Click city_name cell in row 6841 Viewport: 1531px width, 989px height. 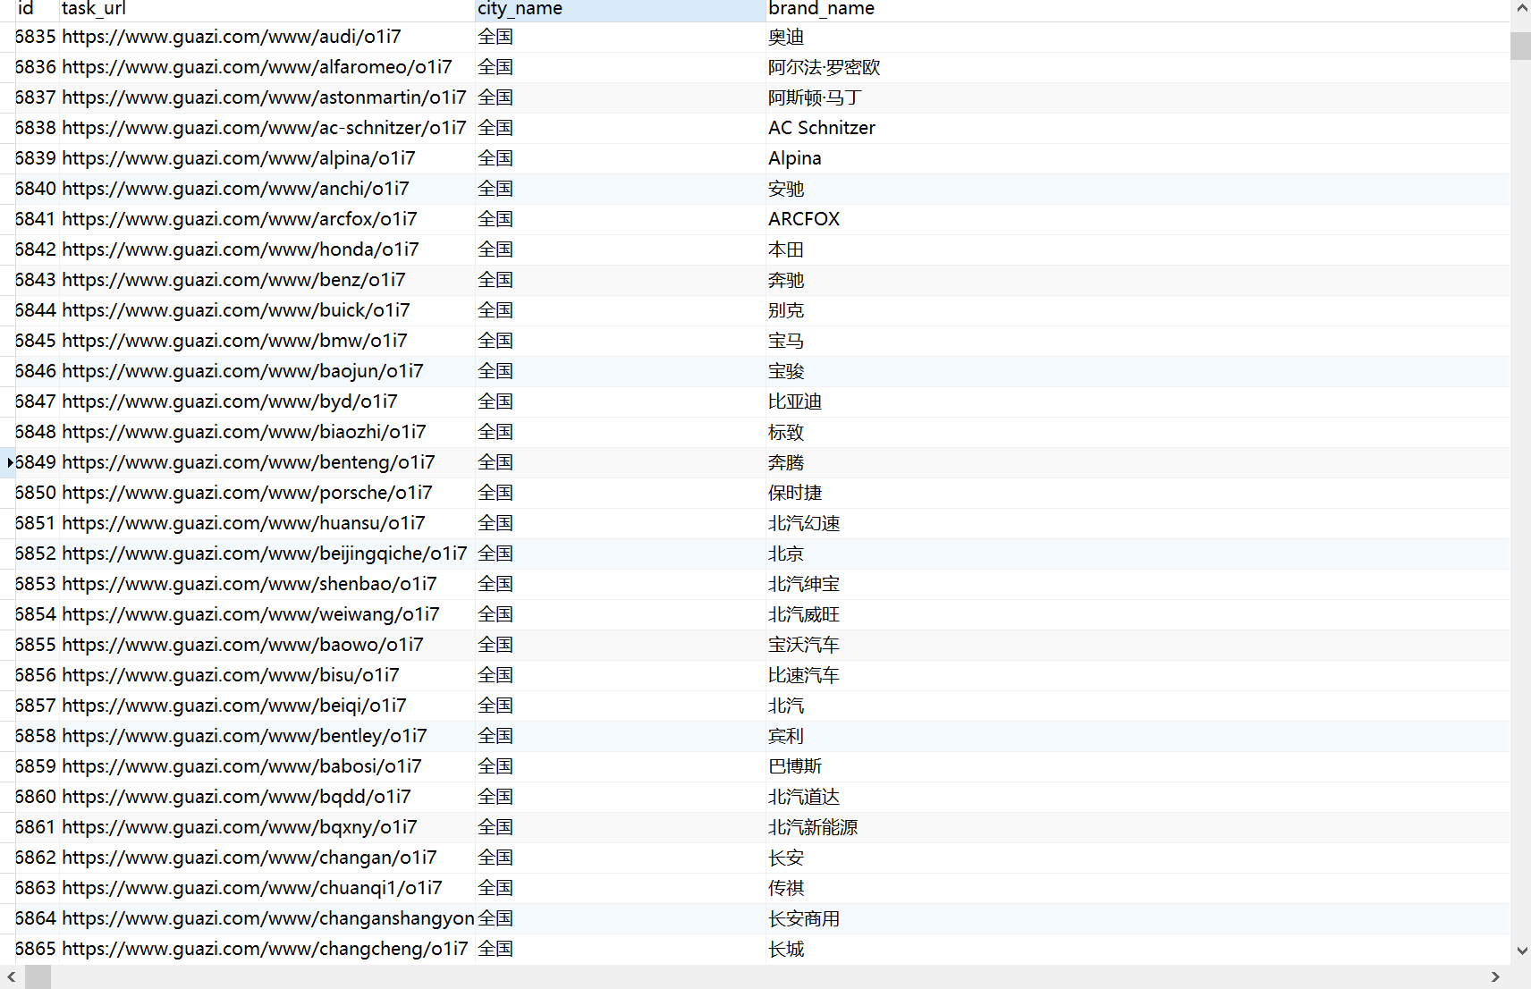(621, 219)
